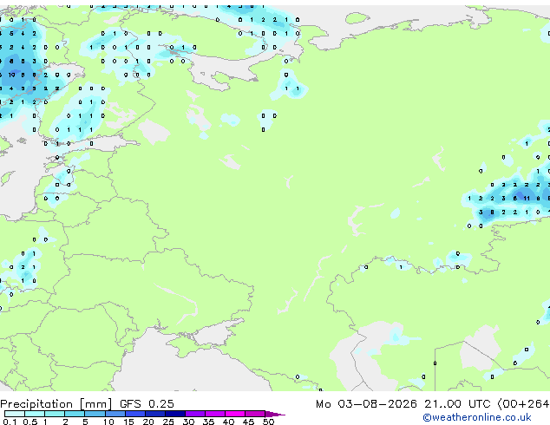Click the 'Mo 03-08-2026' date text

tap(366, 404)
